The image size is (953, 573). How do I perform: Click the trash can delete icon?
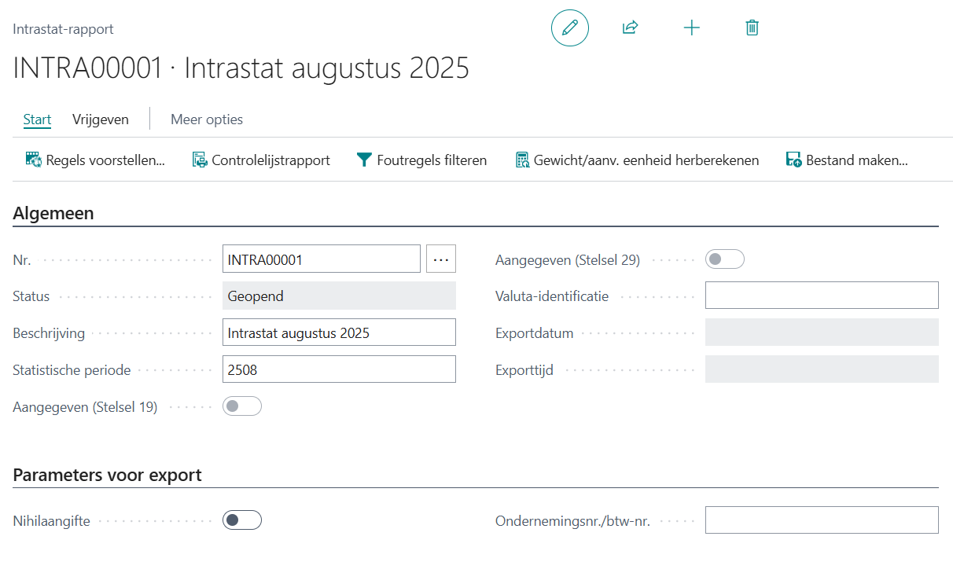[752, 28]
